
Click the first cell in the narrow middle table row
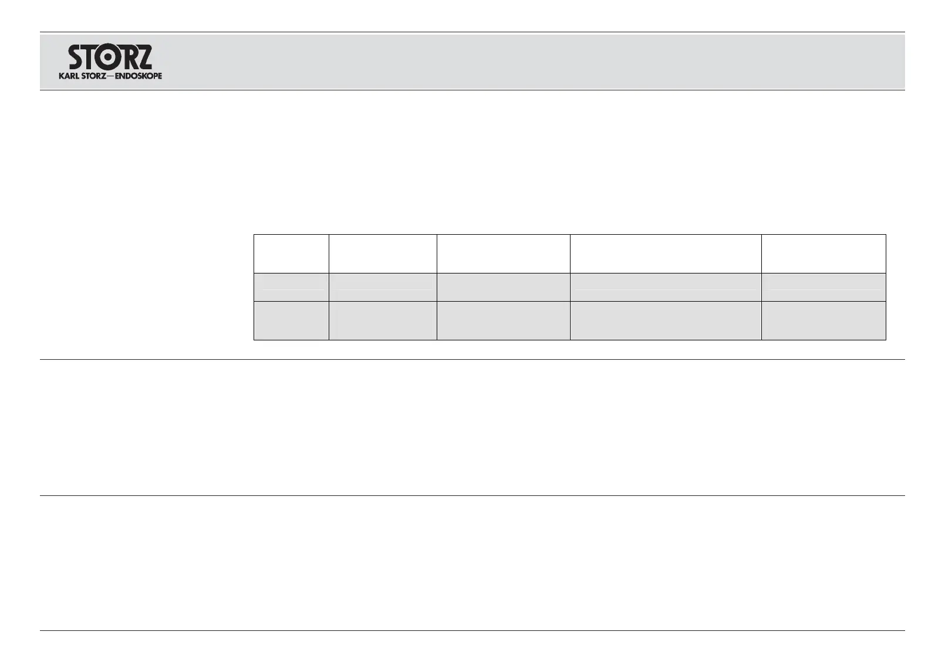click(291, 287)
